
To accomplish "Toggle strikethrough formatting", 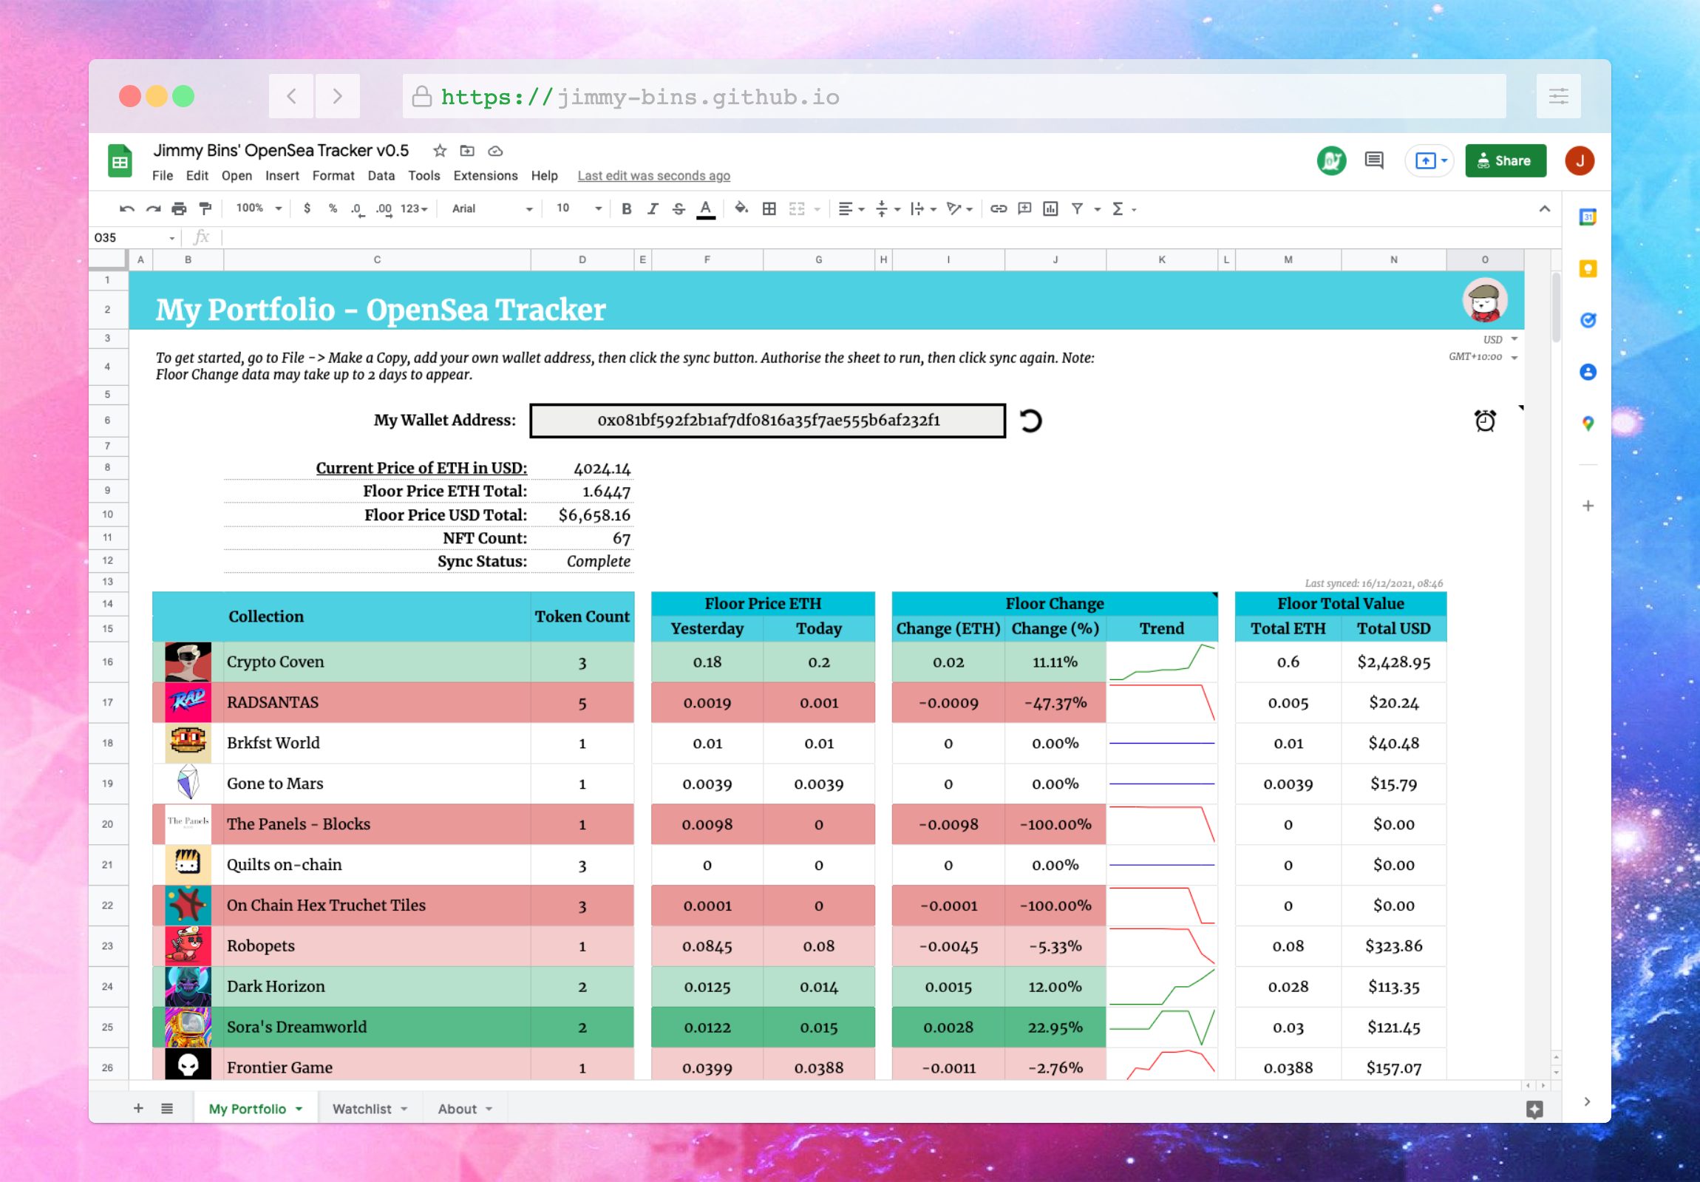I will tap(679, 209).
